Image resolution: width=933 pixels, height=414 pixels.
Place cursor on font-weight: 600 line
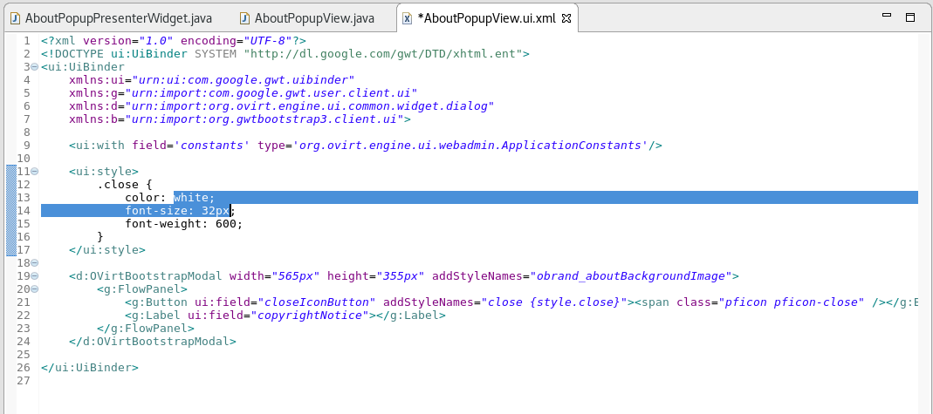click(x=183, y=224)
